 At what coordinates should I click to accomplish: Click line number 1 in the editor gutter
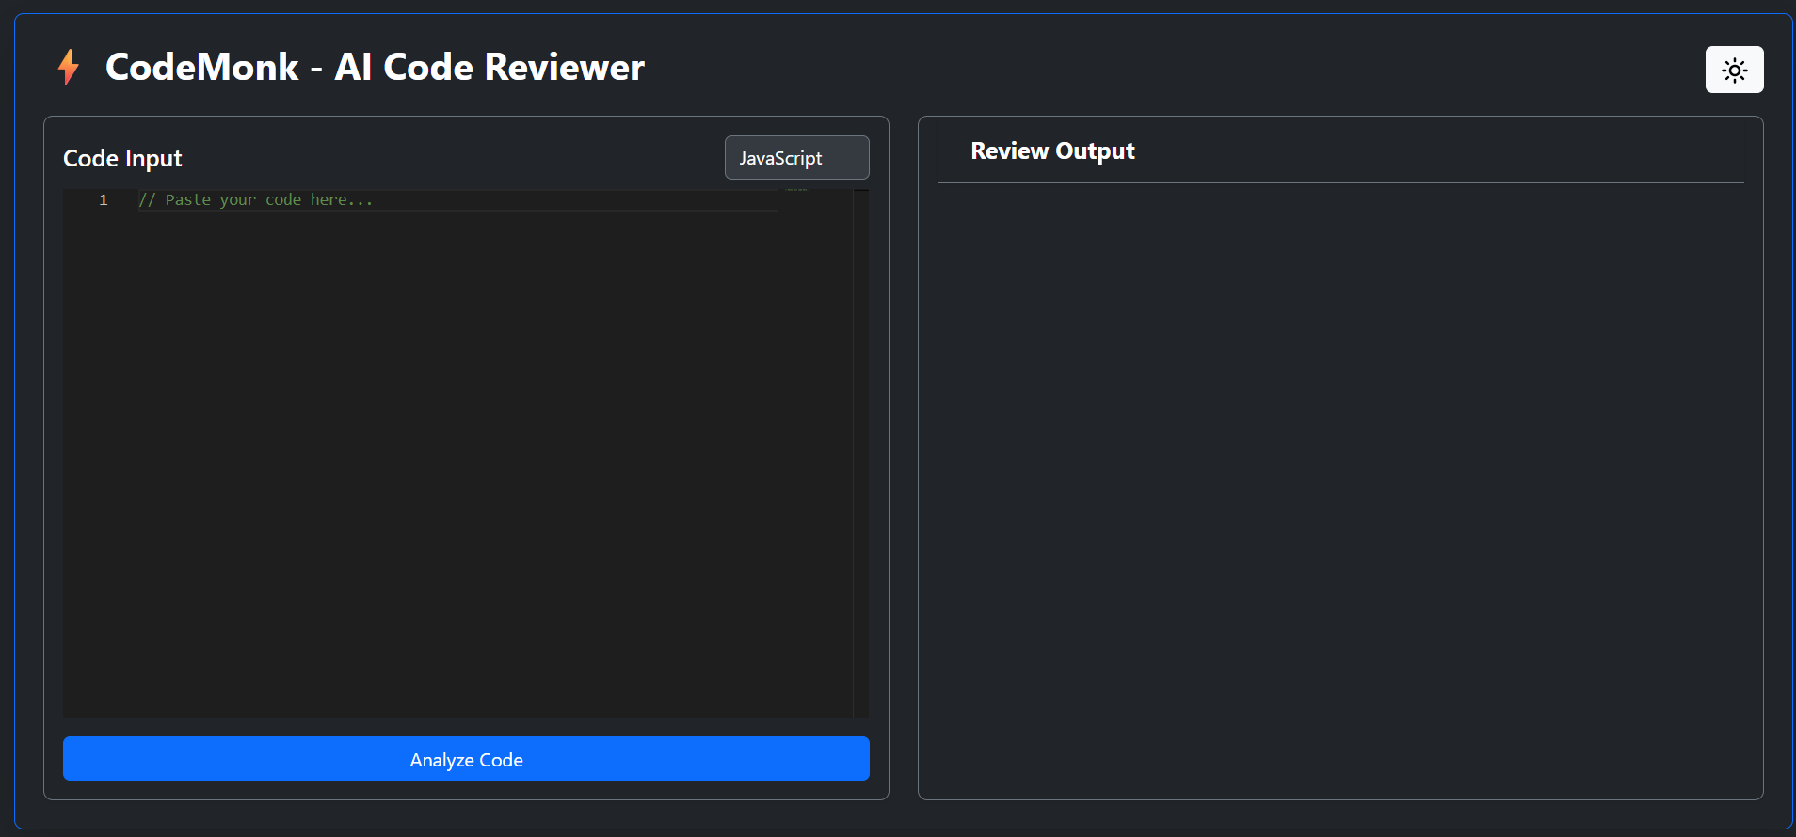[x=104, y=200]
